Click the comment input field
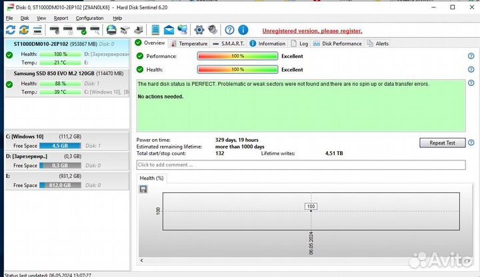This screenshot has width=480, height=277. 301,164
